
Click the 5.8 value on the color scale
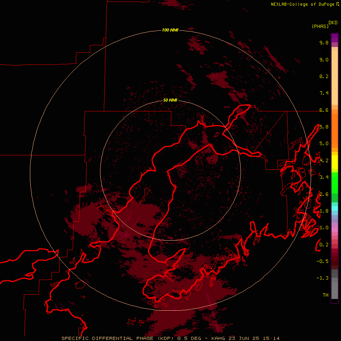(324, 127)
